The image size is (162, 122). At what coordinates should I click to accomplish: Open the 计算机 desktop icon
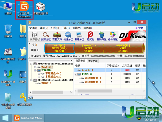(8, 9)
